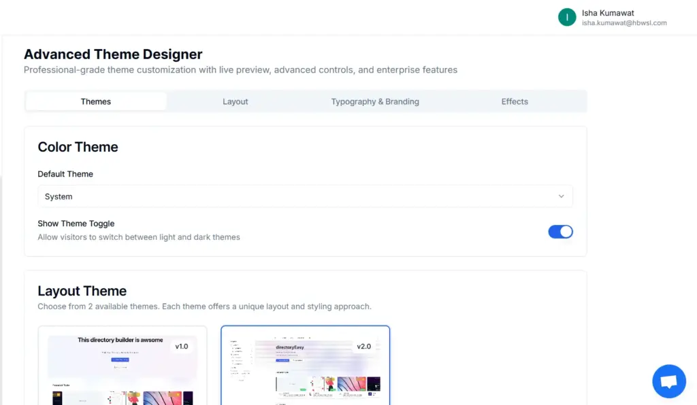The height and width of the screenshot is (405, 697).
Task: Open the Default Theme dropdown
Action: tap(305, 196)
